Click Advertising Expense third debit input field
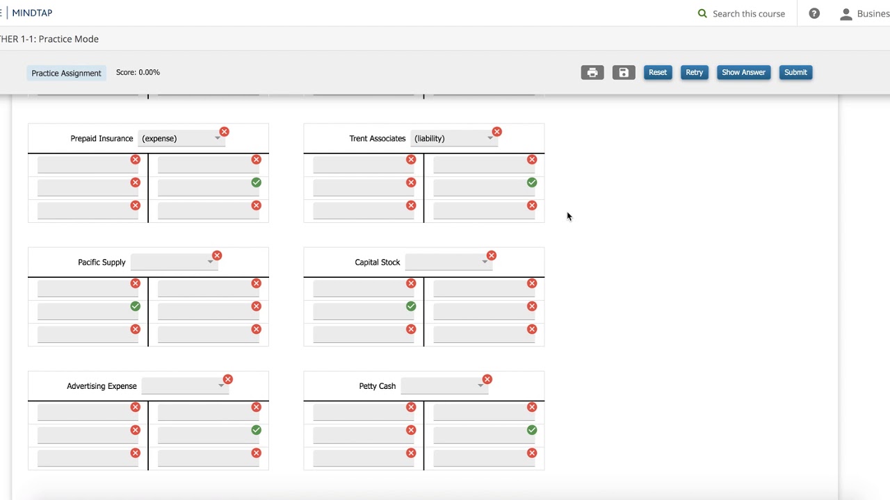Screen dimensions: 890x500 pyautogui.click(x=88, y=458)
